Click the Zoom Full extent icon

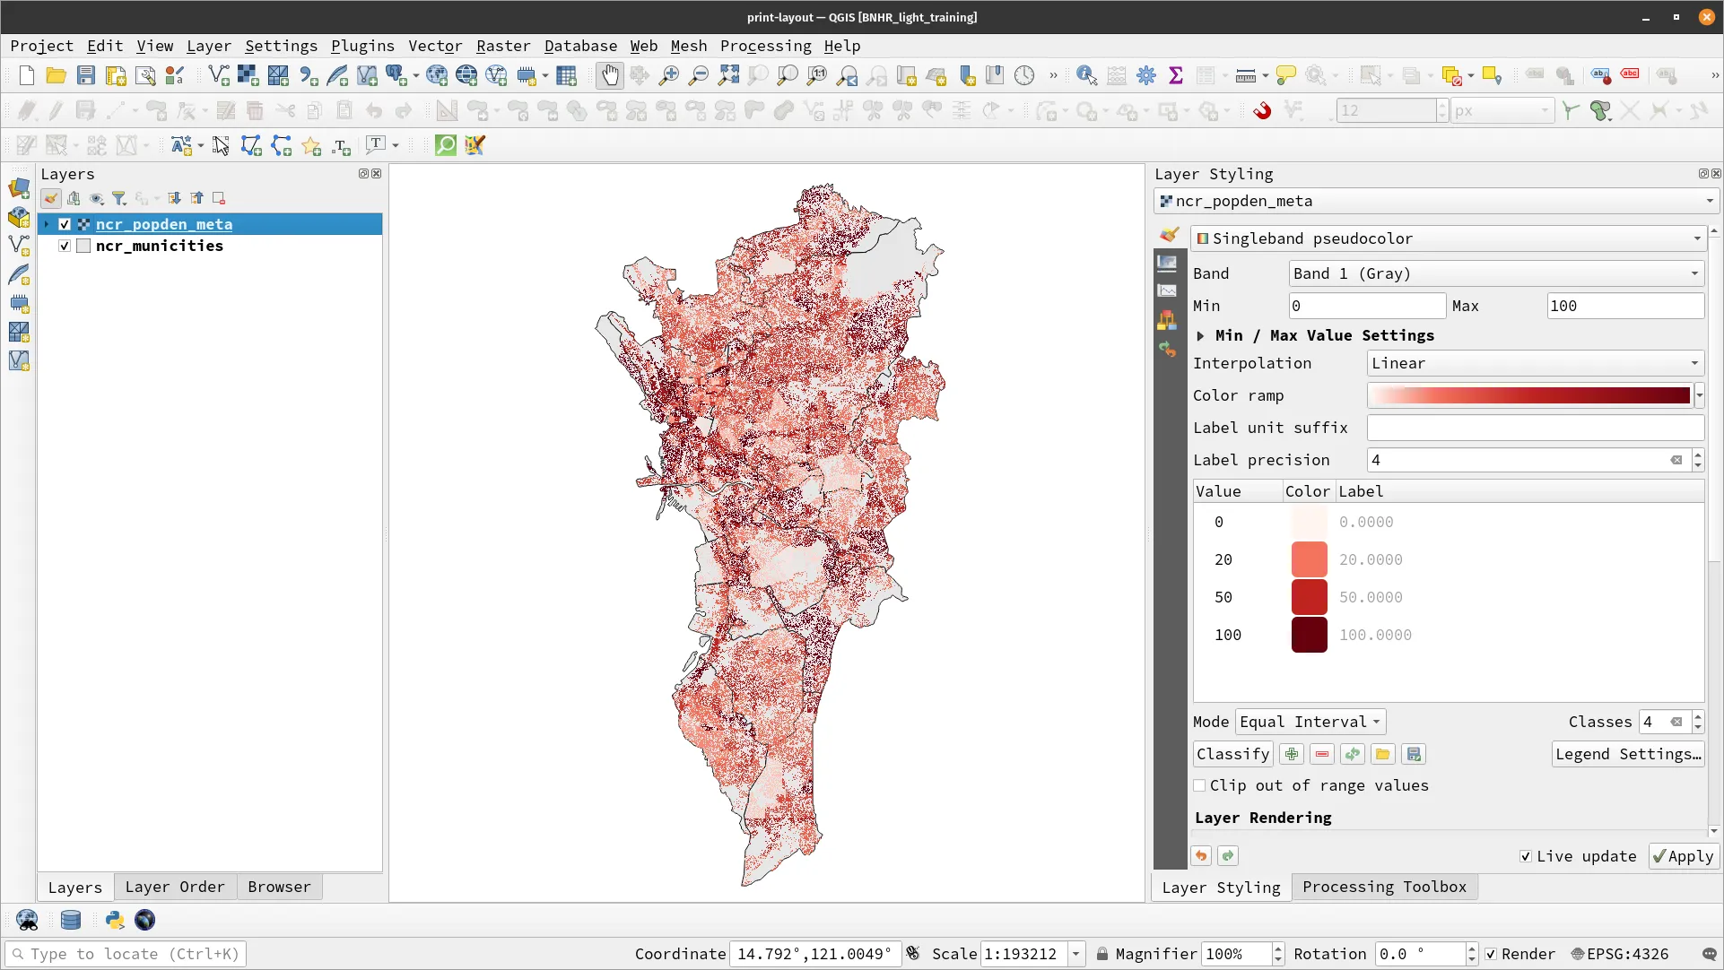pyautogui.click(x=728, y=76)
